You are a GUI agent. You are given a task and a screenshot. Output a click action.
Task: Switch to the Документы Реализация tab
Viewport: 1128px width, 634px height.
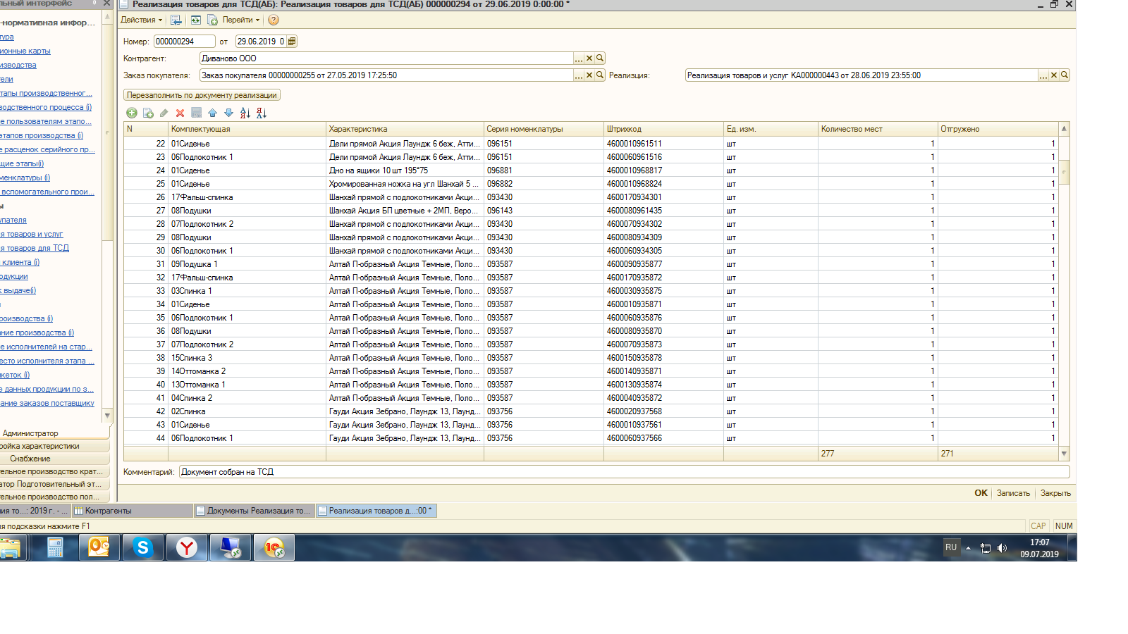click(x=254, y=511)
